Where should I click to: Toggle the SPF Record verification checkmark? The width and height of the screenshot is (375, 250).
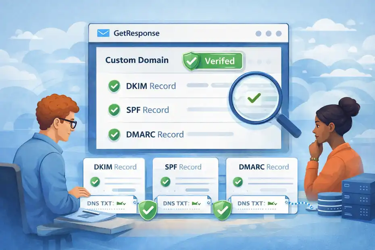point(113,110)
